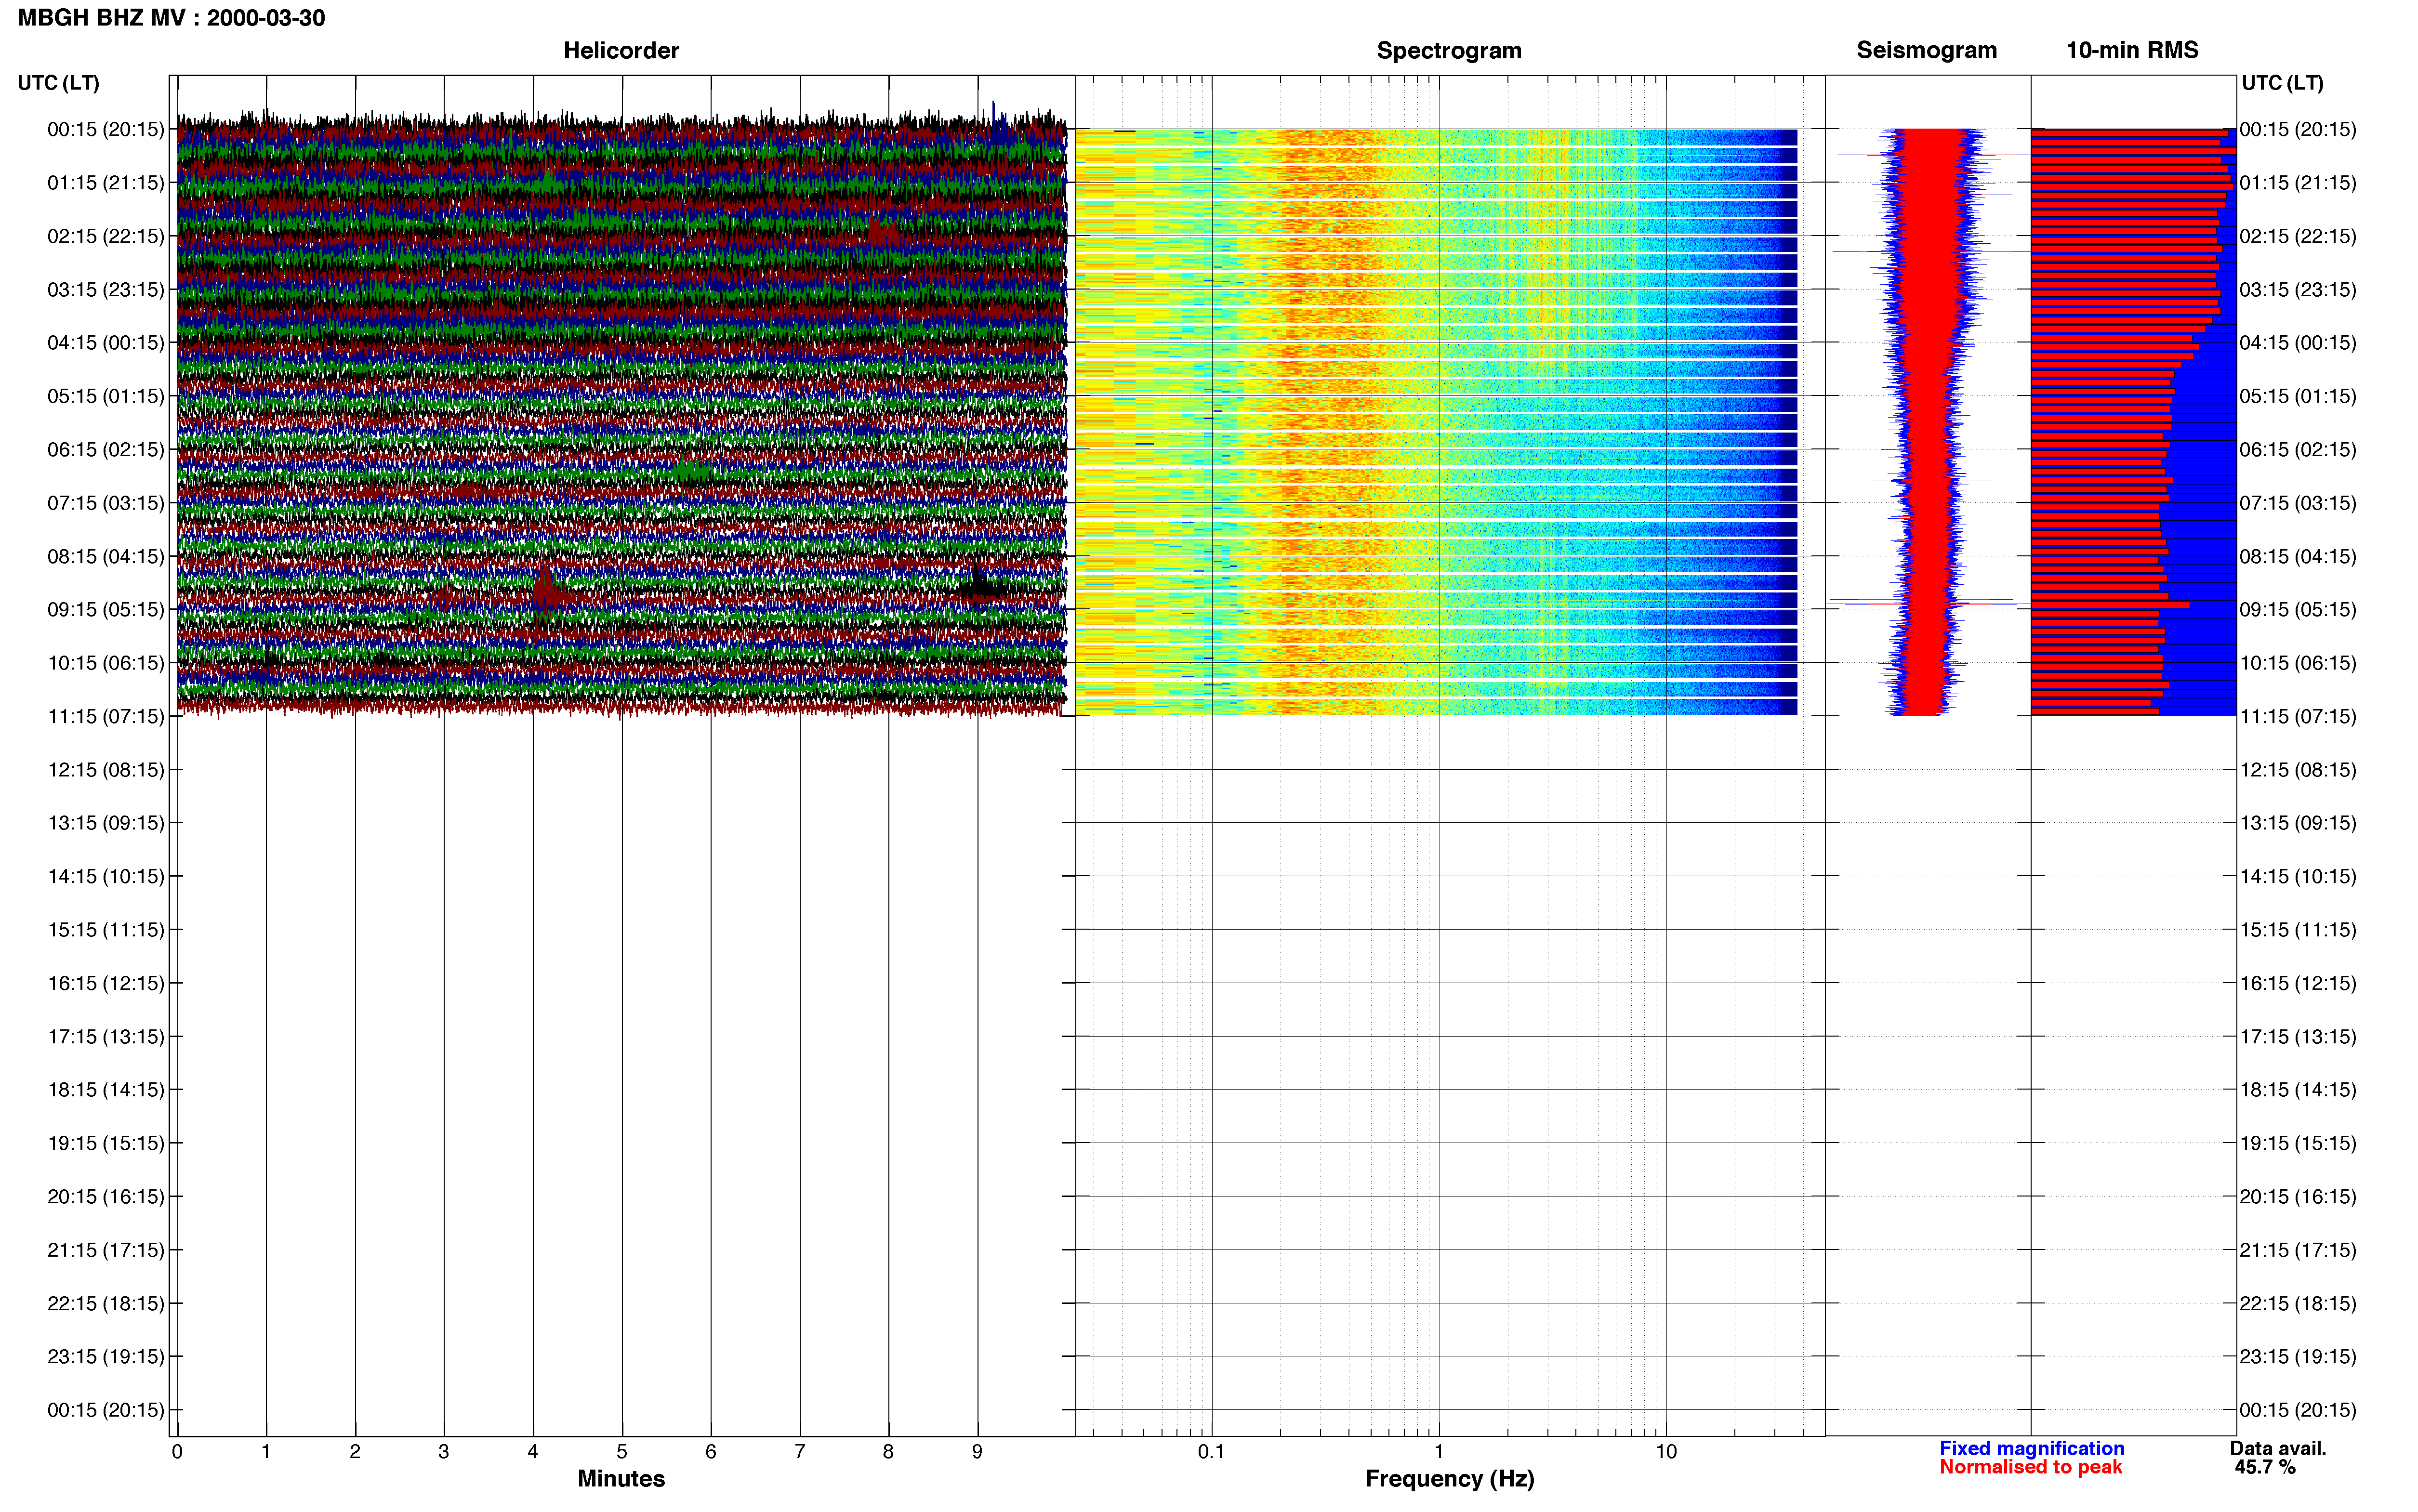Select the 'Helicorder' panel title

(621, 50)
